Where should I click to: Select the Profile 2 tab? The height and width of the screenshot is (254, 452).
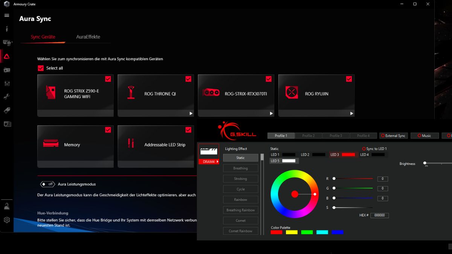308,135
